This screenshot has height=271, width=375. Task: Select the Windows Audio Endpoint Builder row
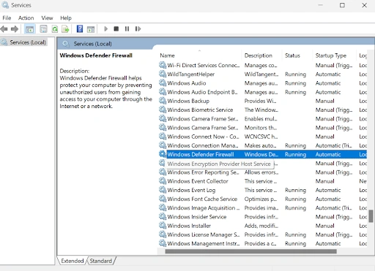262,92
